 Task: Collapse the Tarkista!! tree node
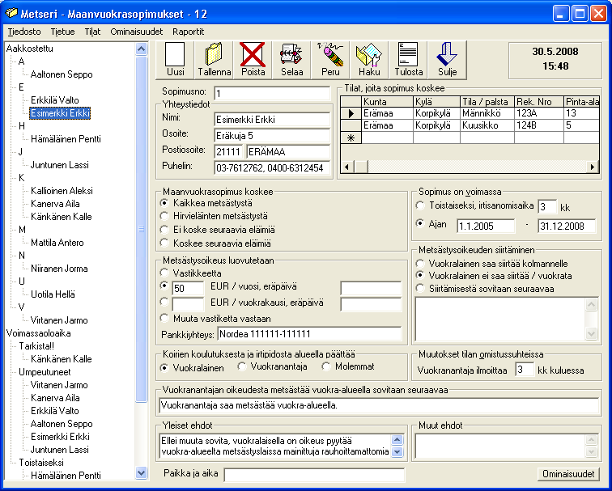coord(36,346)
